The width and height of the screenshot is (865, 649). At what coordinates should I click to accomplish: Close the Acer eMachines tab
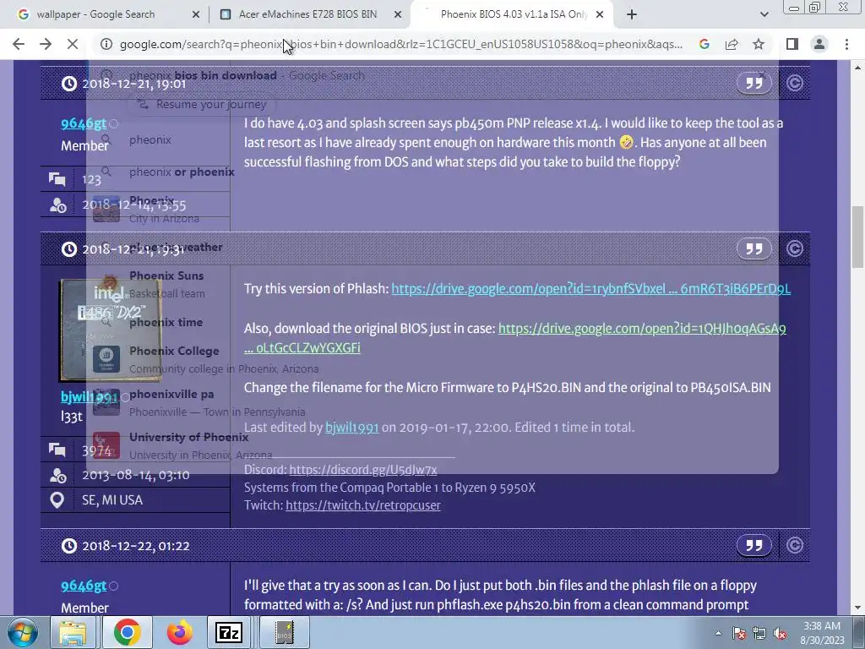tap(398, 15)
